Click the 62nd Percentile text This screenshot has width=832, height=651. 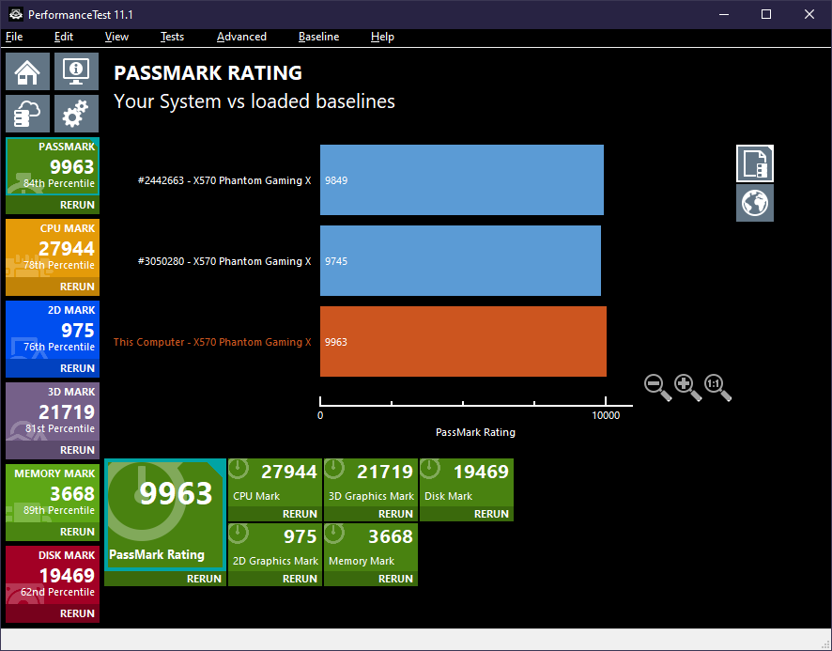pos(57,592)
